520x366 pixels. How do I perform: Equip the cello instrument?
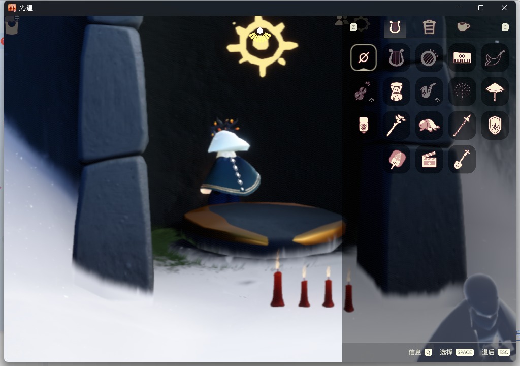(x=364, y=91)
